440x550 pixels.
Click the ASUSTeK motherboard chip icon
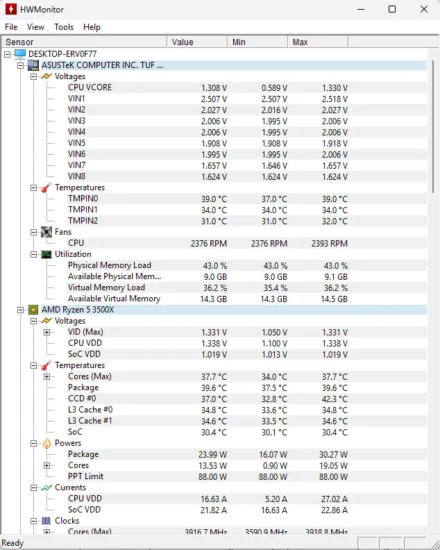pos(33,65)
